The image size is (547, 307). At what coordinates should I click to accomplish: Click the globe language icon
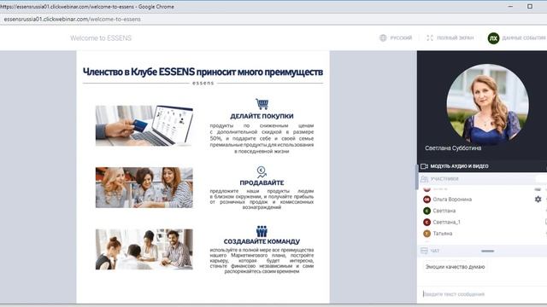pos(383,38)
